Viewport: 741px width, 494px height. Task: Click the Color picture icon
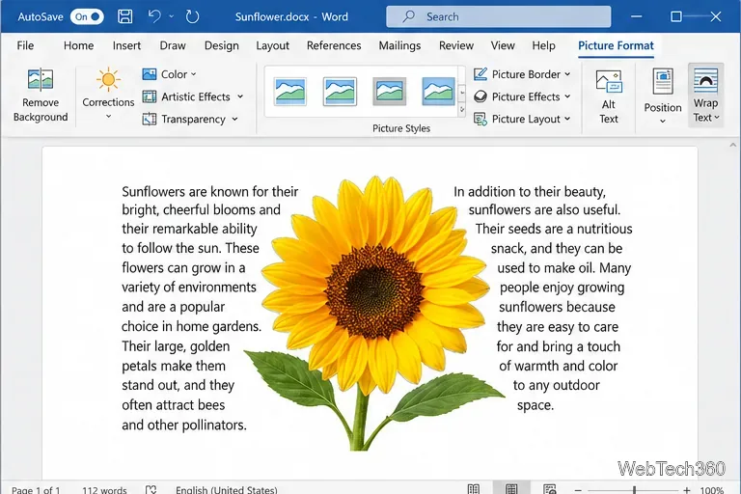click(150, 74)
